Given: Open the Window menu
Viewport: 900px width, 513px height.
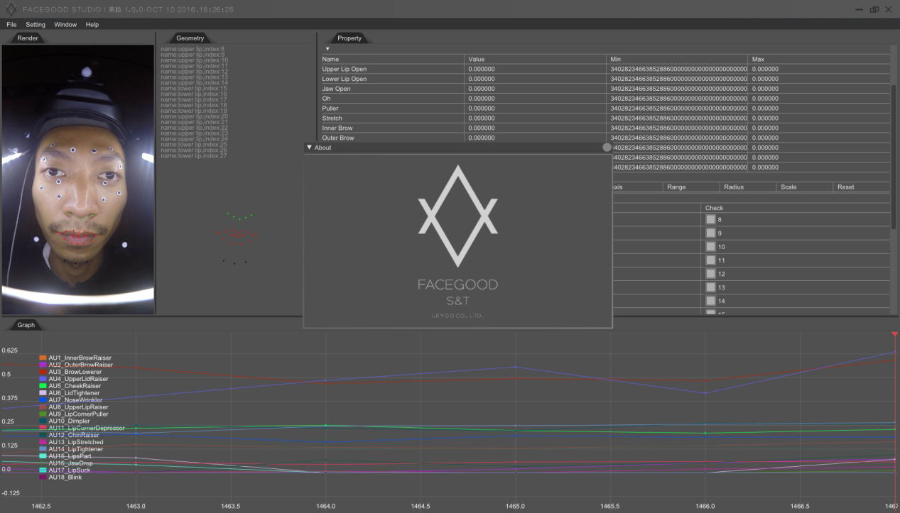Looking at the screenshot, I should tap(65, 25).
